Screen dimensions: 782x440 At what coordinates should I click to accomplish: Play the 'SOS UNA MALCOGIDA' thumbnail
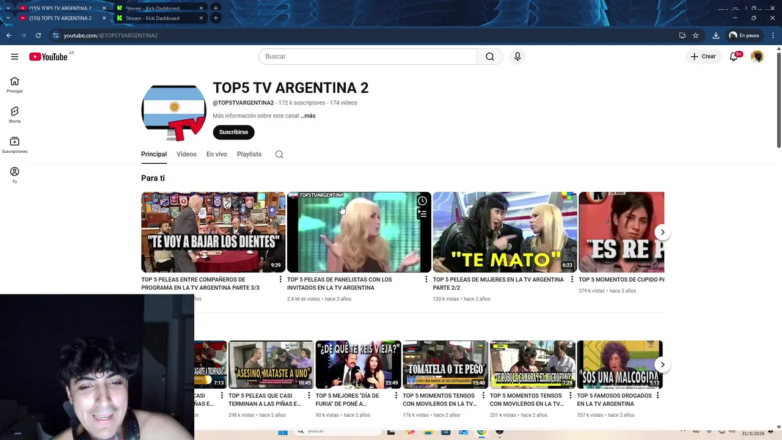point(619,365)
